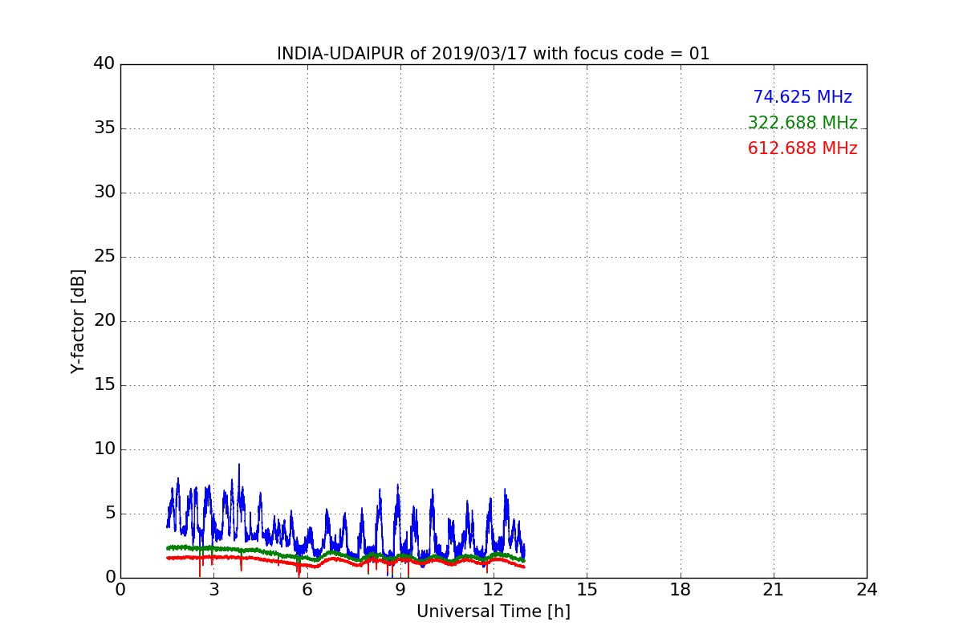Click x-axis tick label 15

(x=587, y=590)
